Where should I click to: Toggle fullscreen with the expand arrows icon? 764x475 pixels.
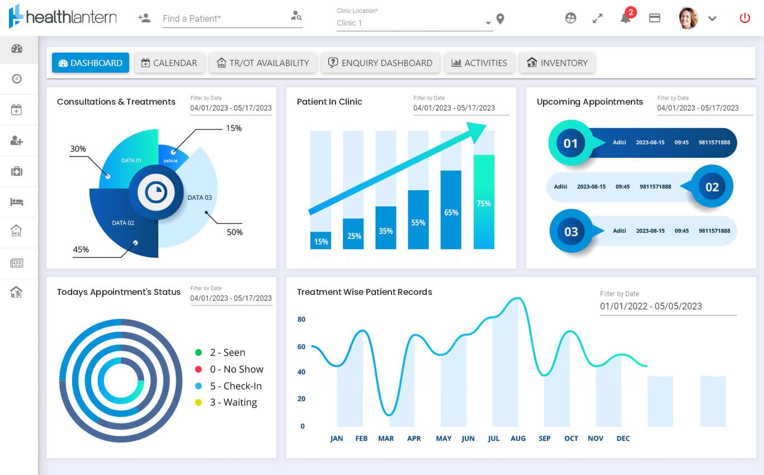597,18
